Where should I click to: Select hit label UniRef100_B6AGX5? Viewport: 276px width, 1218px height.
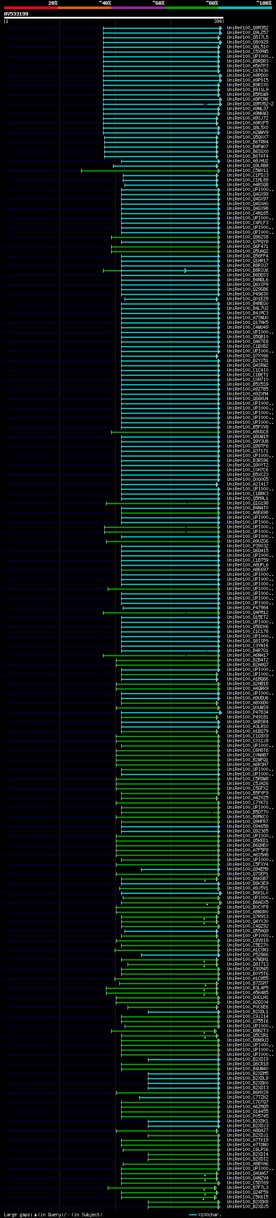248,902
